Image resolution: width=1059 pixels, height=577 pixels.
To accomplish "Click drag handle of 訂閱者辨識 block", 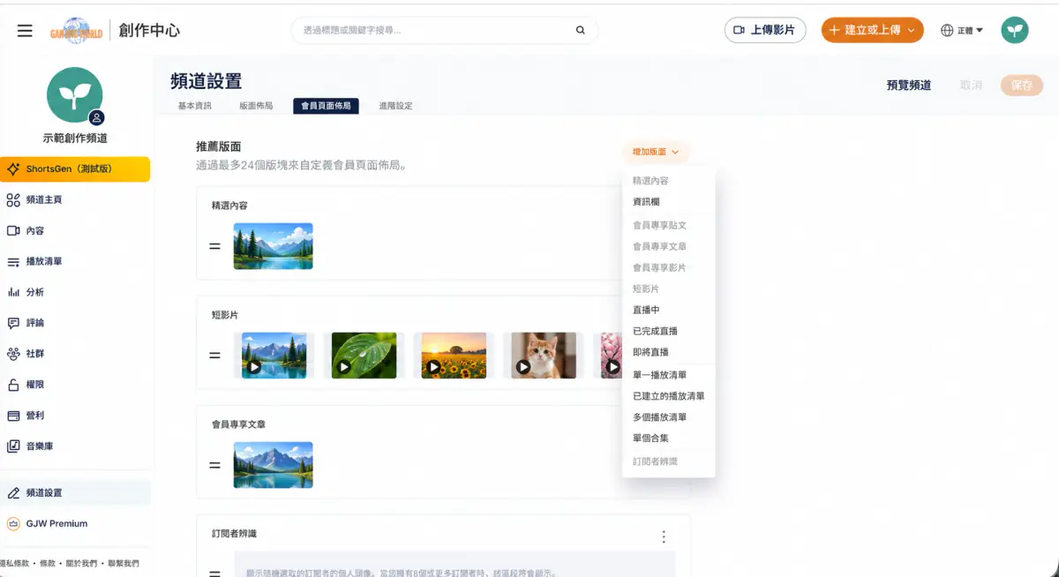I will [214, 573].
